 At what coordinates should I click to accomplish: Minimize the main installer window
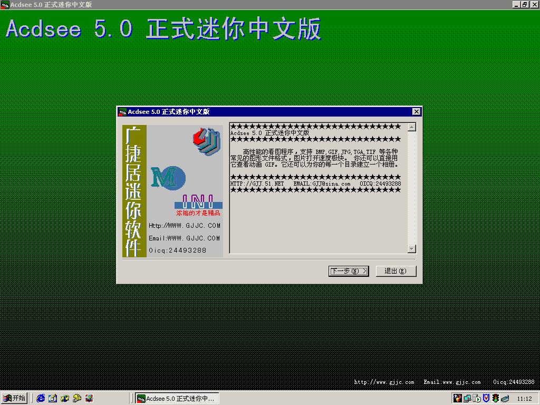point(516,5)
